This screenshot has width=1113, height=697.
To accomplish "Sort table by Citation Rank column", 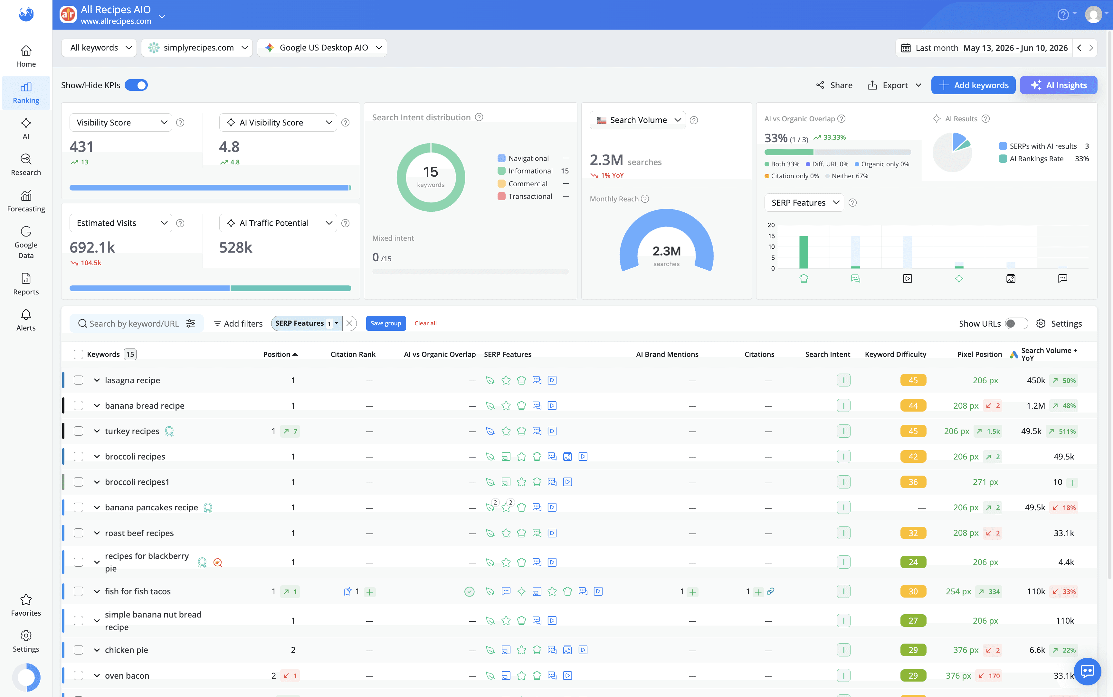I will pyautogui.click(x=353, y=354).
